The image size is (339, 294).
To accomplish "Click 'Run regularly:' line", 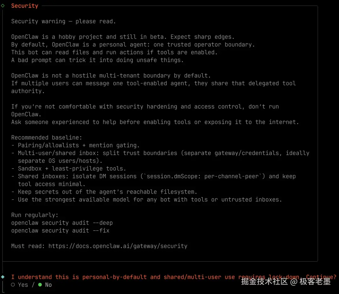I will pos(35,215).
